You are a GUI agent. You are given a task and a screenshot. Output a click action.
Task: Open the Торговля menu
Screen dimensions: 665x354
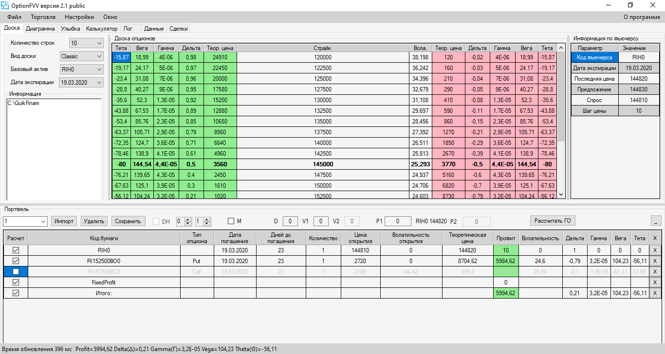(43, 17)
